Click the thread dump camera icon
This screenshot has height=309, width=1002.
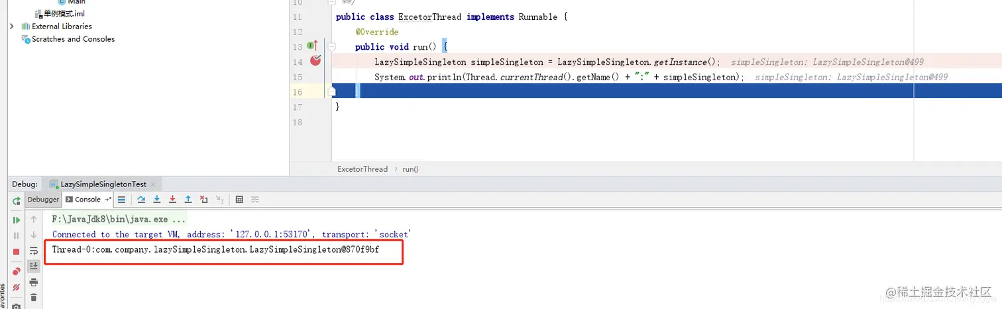point(17,306)
